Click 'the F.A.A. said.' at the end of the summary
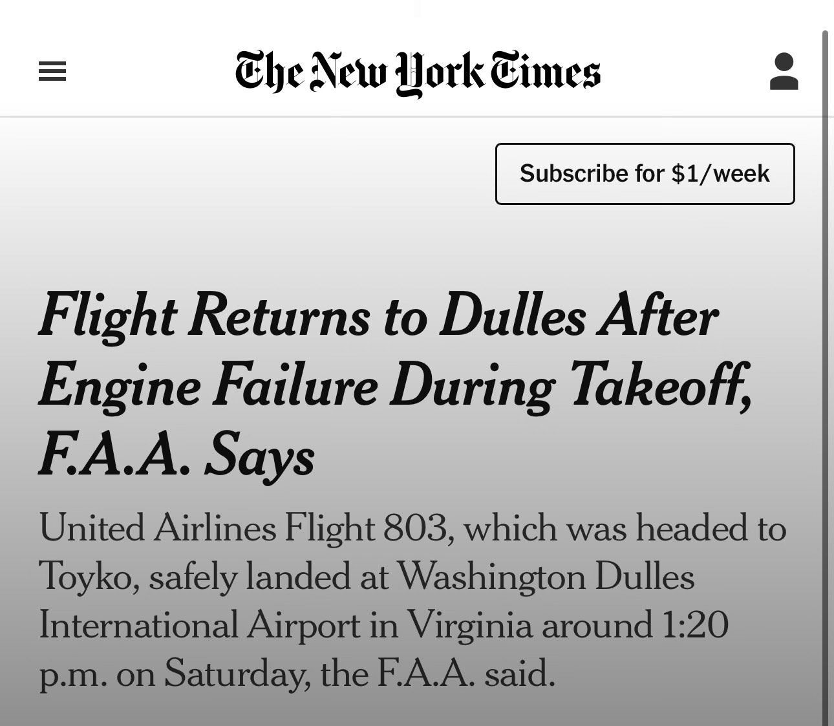The image size is (834, 726). pyautogui.click(x=438, y=674)
